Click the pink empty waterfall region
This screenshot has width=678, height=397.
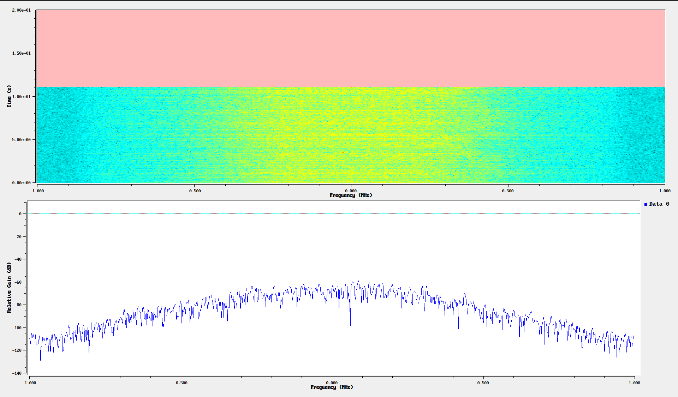tap(351, 48)
